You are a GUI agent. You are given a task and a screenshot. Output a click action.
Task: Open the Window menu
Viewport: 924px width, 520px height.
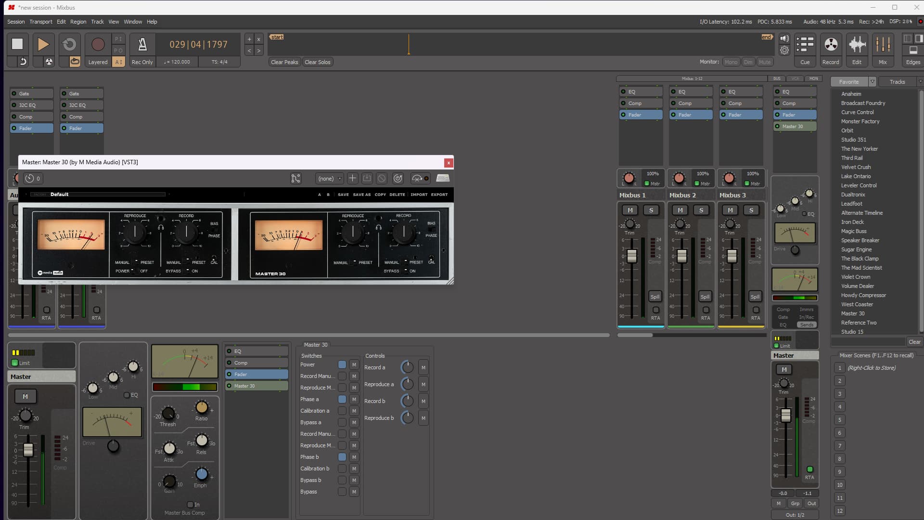[x=133, y=22]
